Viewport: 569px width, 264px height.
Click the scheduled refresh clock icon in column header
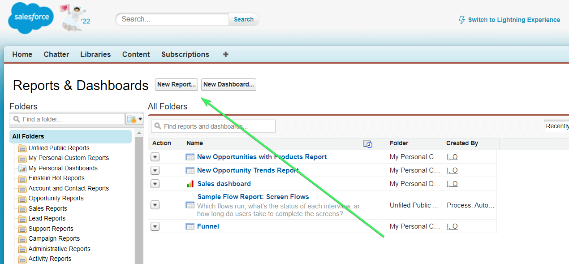click(368, 144)
